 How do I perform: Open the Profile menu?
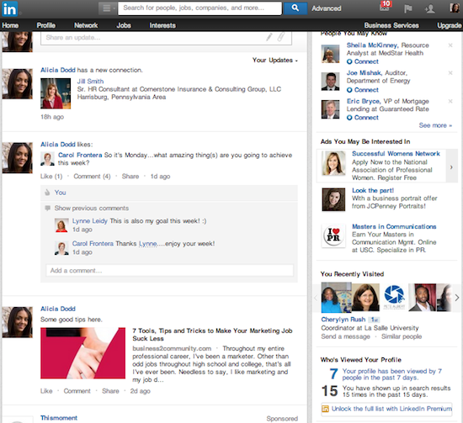point(46,25)
